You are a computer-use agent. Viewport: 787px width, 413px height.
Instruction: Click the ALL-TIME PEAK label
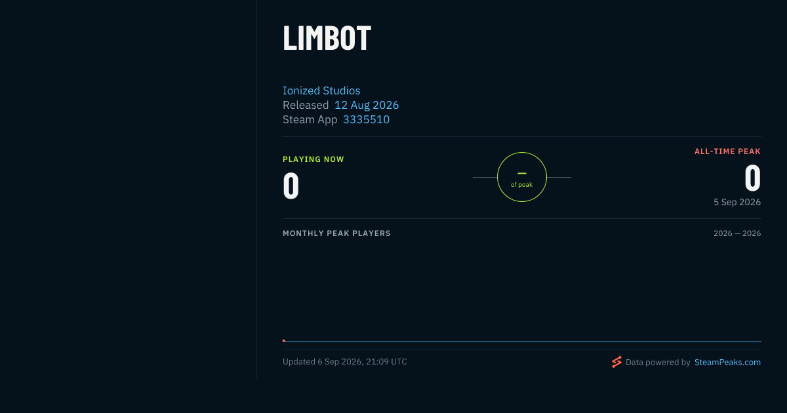727,151
